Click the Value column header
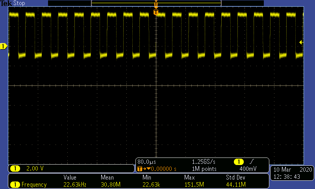Image resolution: width=315 pixels, height=189 pixels. coord(70,177)
